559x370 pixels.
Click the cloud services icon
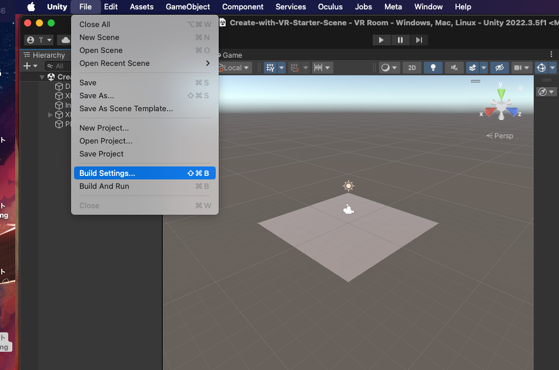pos(65,40)
